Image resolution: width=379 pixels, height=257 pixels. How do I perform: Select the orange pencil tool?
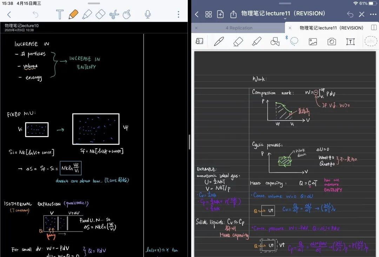(73, 14)
